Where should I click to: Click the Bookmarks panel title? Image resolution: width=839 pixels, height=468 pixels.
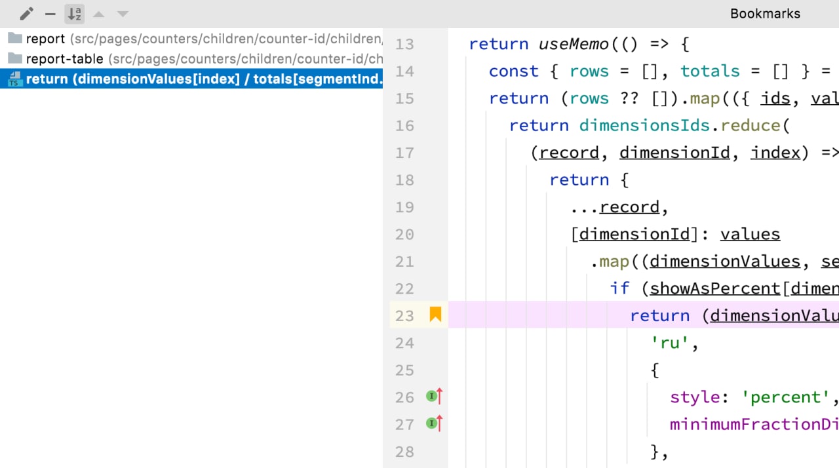point(765,14)
